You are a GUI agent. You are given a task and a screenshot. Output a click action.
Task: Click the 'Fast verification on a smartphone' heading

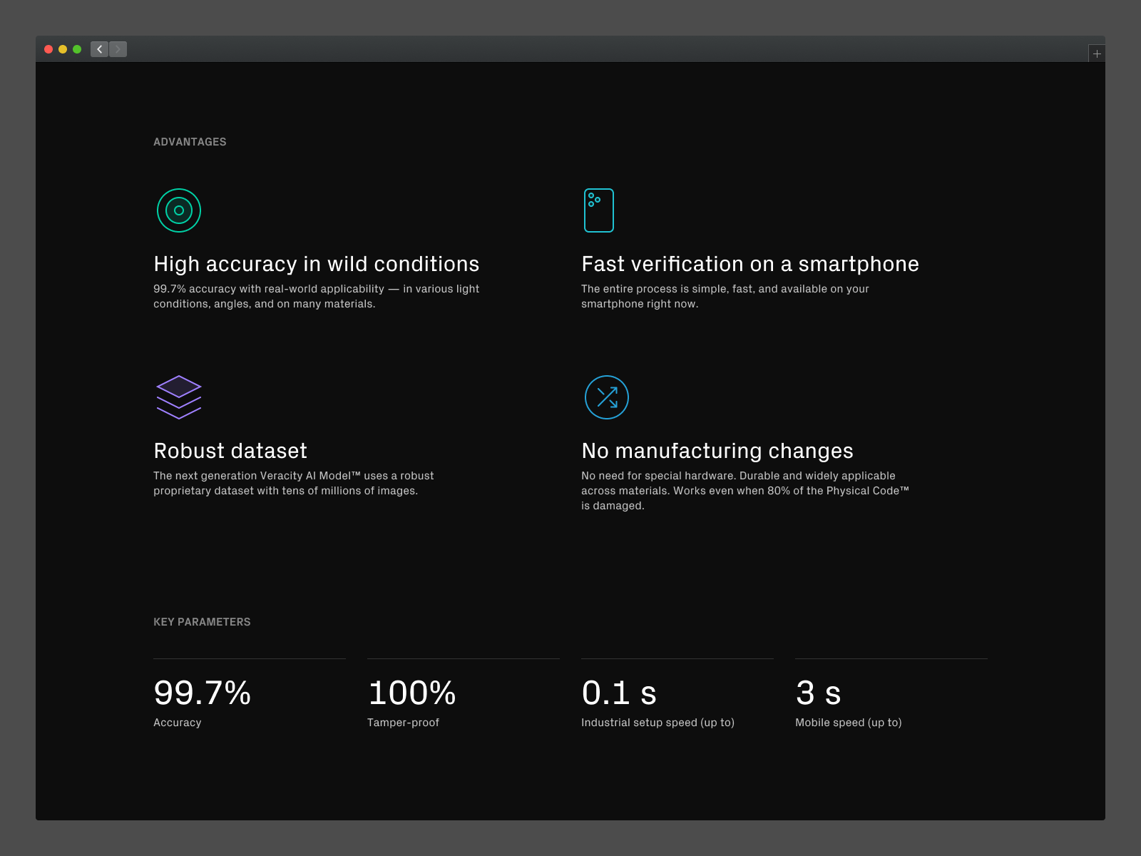click(x=750, y=263)
